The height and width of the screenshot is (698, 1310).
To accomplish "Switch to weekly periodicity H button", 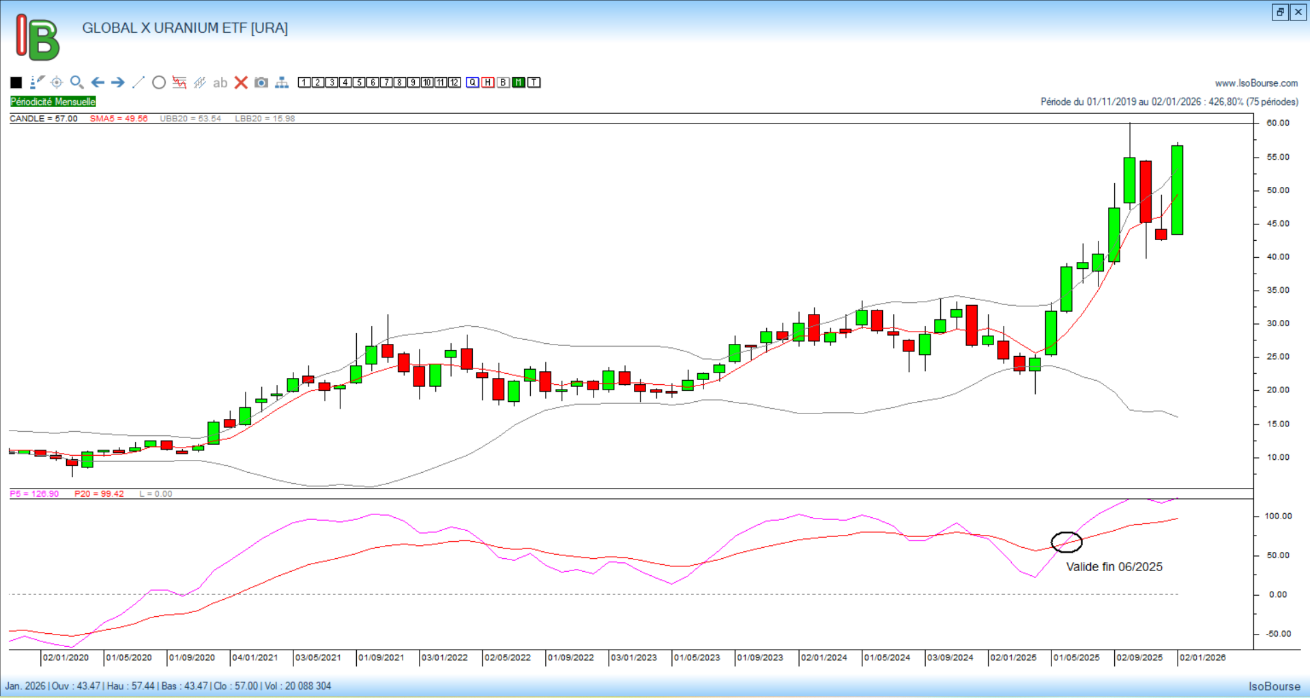I will pyautogui.click(x=488, y=83).
